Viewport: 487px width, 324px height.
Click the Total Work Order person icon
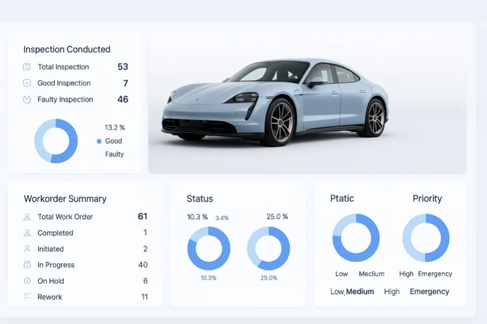(x=27, y=217)
